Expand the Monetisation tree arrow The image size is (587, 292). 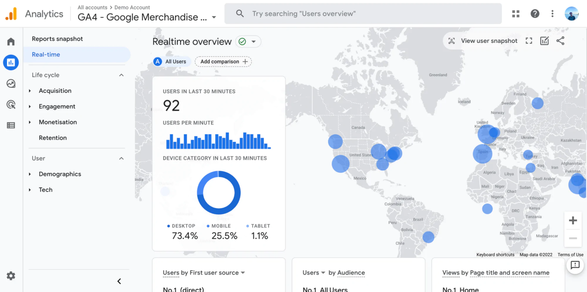point(30,122)
